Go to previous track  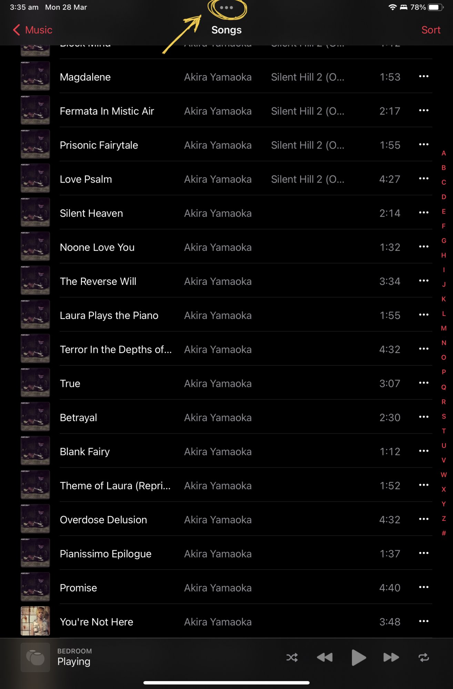pyautogui.click(x=325, y=657)
